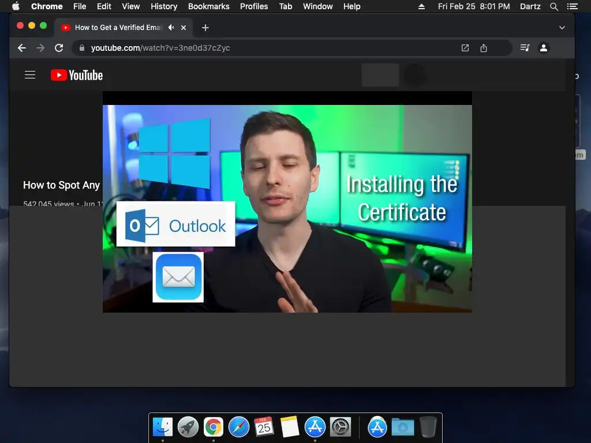Click the 'How to Spot Any' video title

[x=61, y=185]
